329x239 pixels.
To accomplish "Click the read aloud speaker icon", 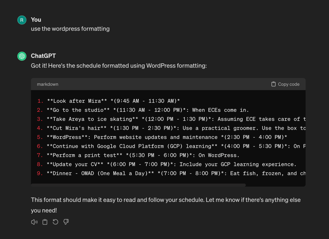I will pyautogui.click(x=34, y=222).
